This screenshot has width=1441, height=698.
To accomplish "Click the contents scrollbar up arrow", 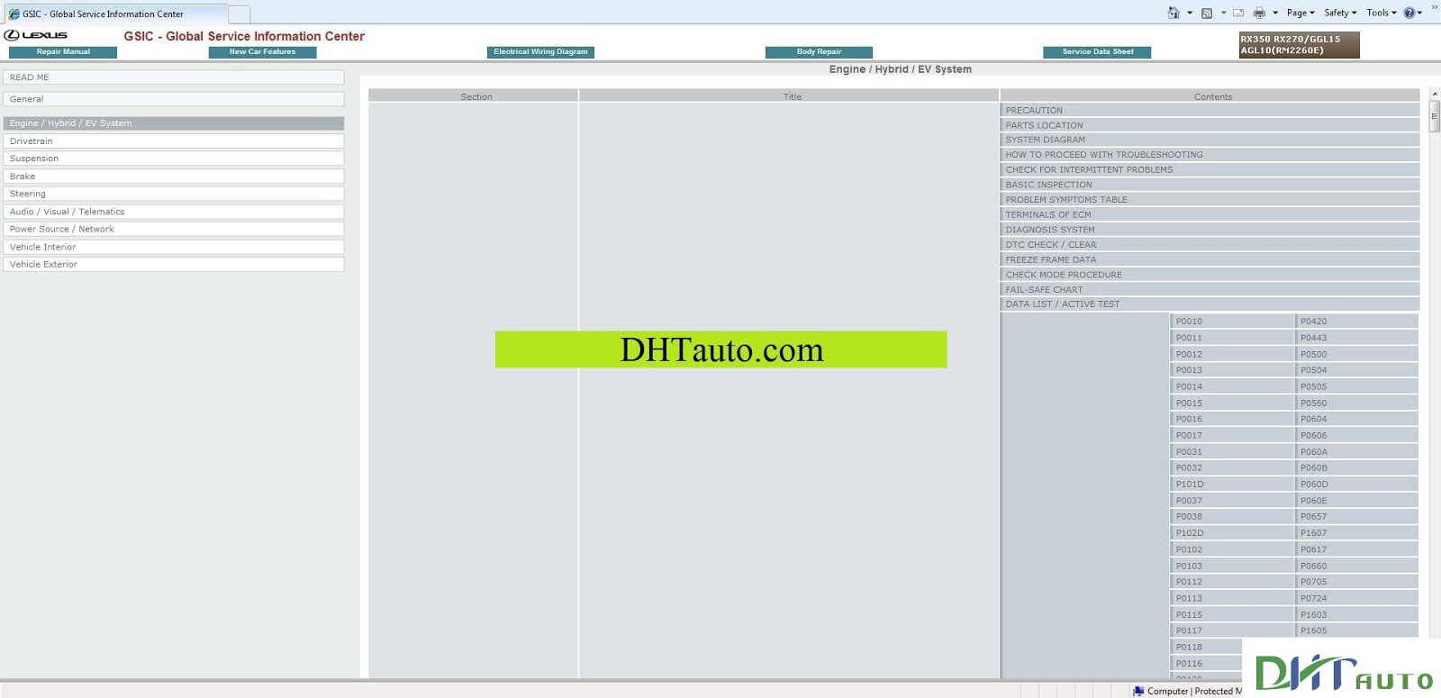I will [1435, 93].
